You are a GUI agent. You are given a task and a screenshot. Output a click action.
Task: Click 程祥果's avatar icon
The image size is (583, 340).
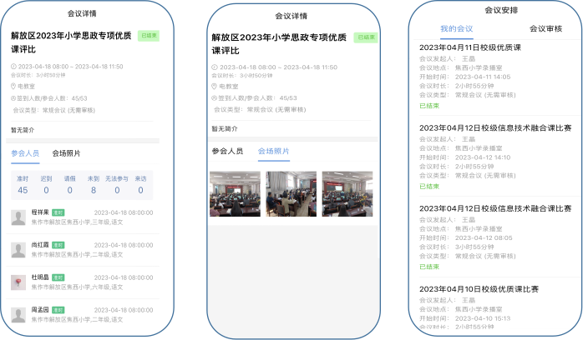[x=18, y=217]
